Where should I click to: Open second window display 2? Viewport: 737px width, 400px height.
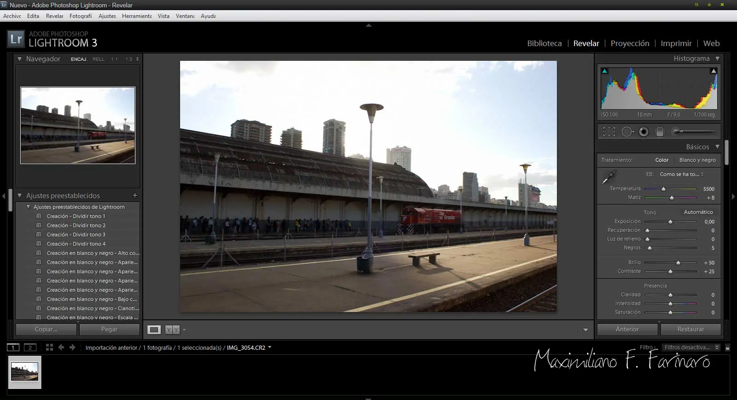[x=30, y=347]
